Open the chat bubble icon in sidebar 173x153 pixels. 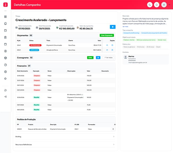5,90
